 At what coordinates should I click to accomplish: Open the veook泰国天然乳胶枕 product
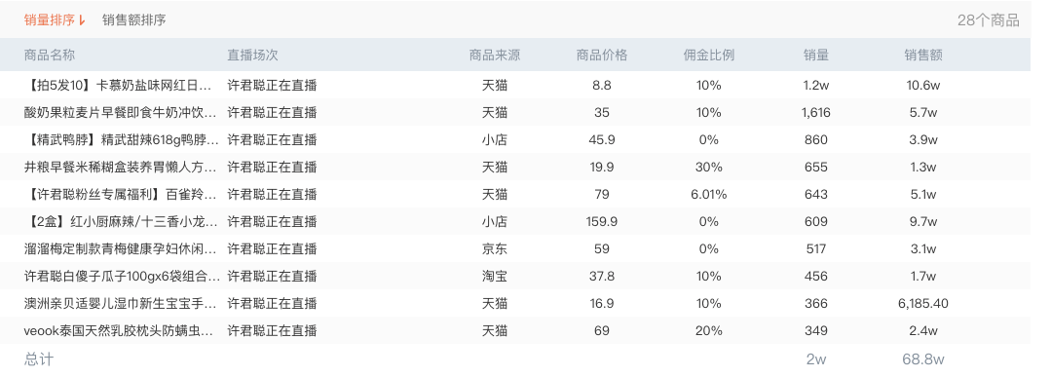(122, 330)
